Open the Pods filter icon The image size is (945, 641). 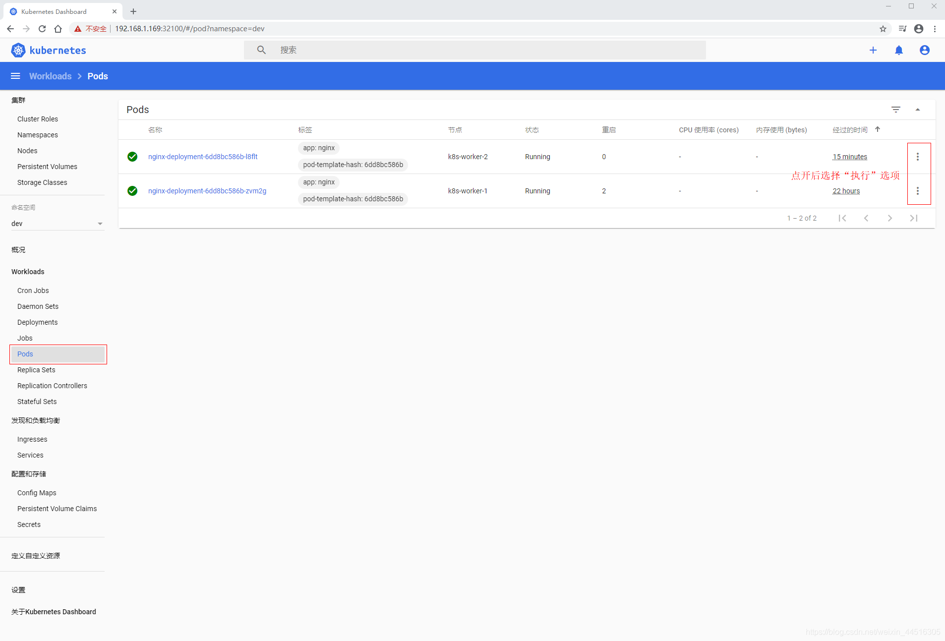tap(896, 110)
